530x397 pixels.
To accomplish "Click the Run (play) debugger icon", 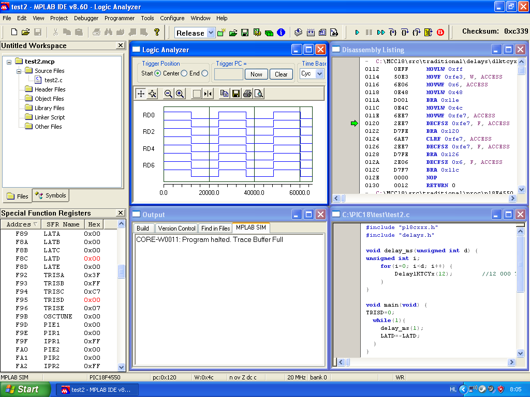I will [357, 33].
